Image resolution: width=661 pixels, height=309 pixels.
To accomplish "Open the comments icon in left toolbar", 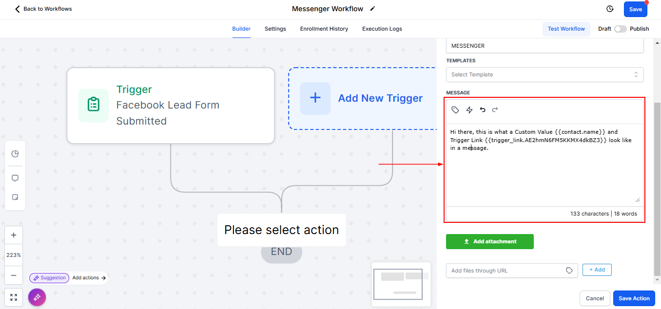I will coord(15,178).
